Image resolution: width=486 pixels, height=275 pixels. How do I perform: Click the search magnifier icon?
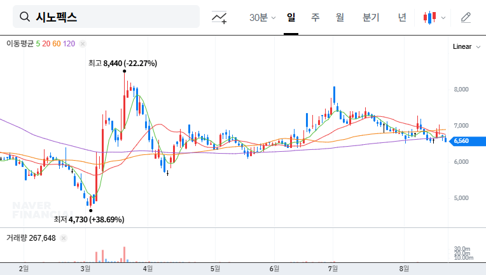tap(25, 17)
